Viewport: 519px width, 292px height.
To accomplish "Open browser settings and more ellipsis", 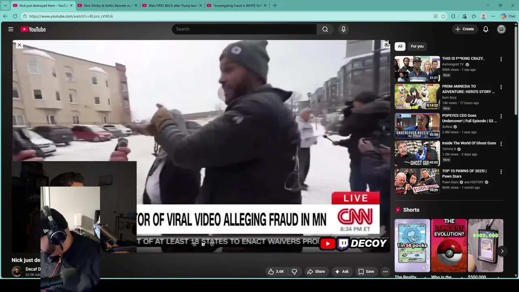I will (493, 16).
